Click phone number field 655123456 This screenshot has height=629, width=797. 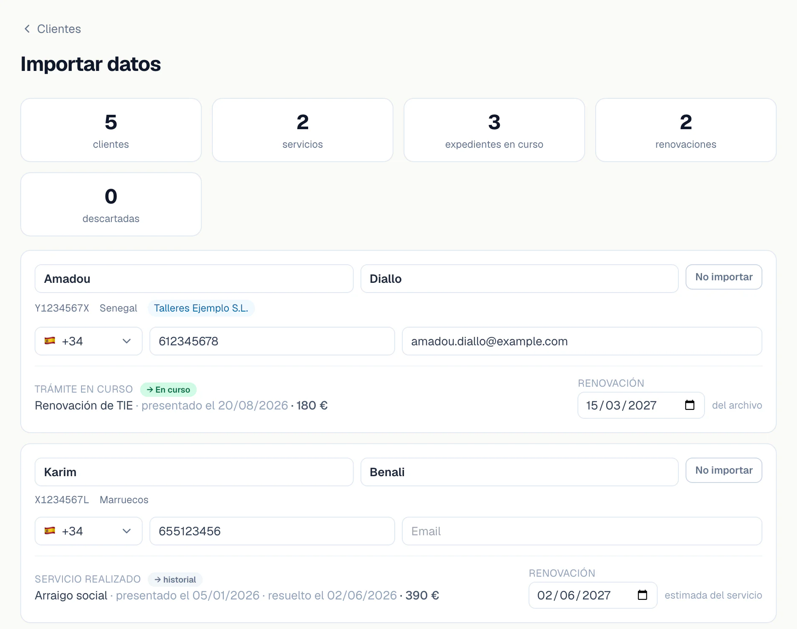[272, 531]
